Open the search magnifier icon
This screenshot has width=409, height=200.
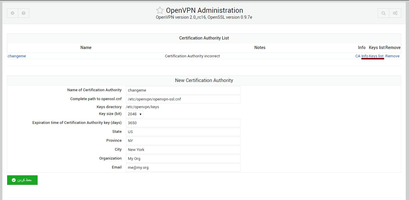[x=383, y=13]
